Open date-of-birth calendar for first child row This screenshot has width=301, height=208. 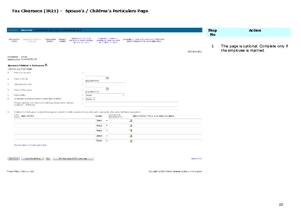(131, 121)
